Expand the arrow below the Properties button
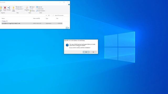The image size is (168, 94). pyautogui.click(x=27, y=11)
